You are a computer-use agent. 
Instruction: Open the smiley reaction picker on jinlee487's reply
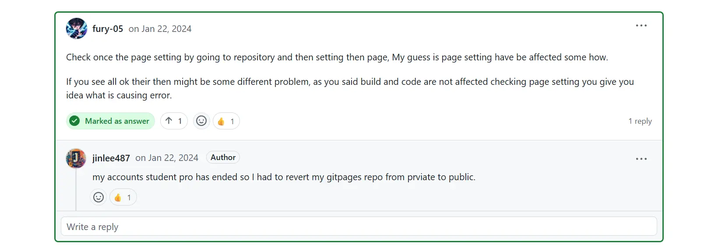point(99,197)
